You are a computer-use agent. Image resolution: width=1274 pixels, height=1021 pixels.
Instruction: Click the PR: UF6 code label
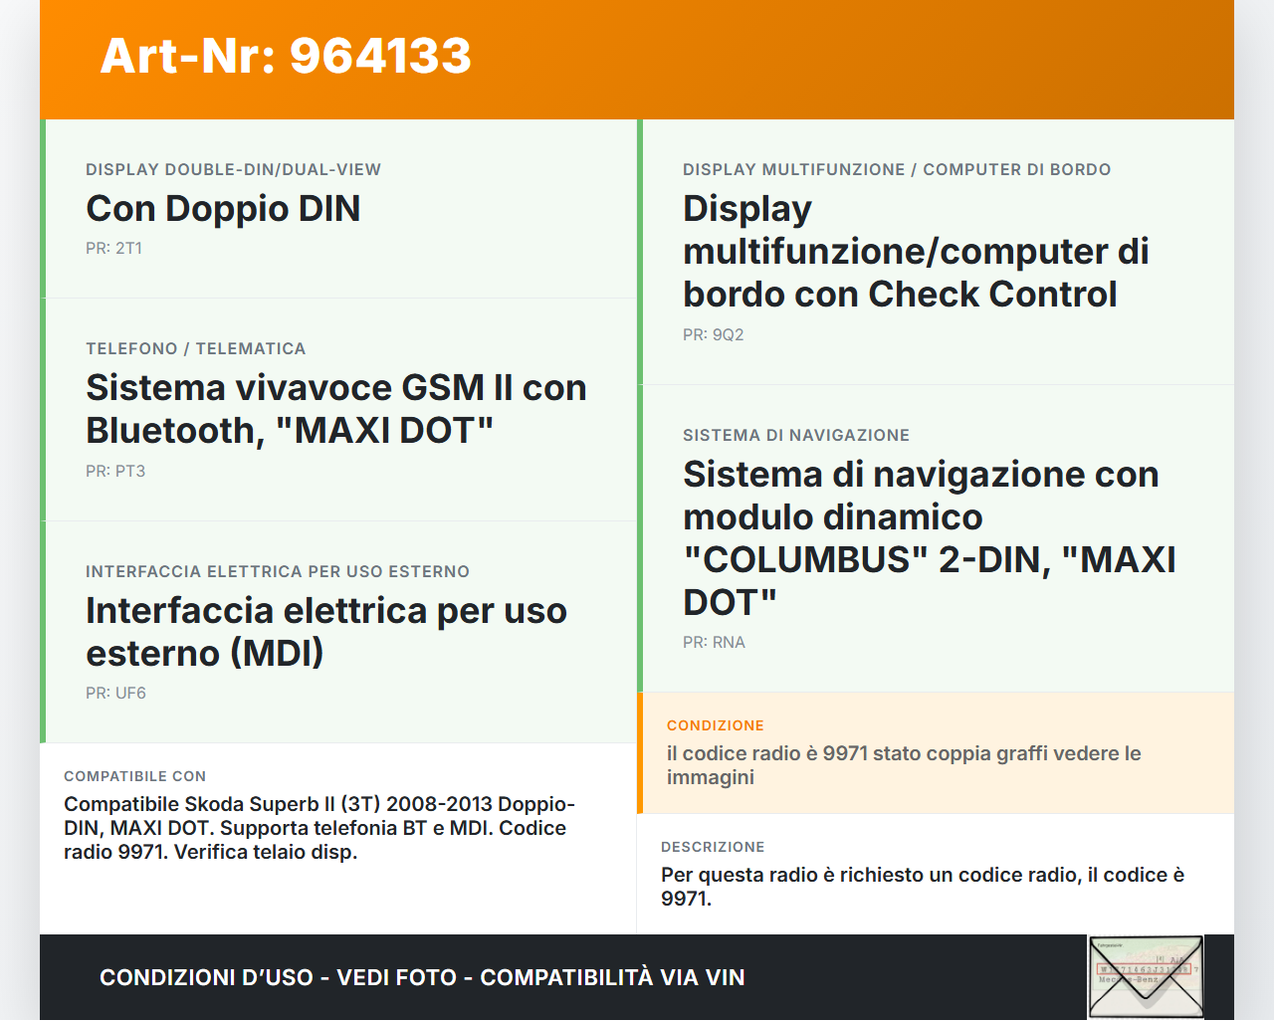pyautogui.click(x=115, y=694)
